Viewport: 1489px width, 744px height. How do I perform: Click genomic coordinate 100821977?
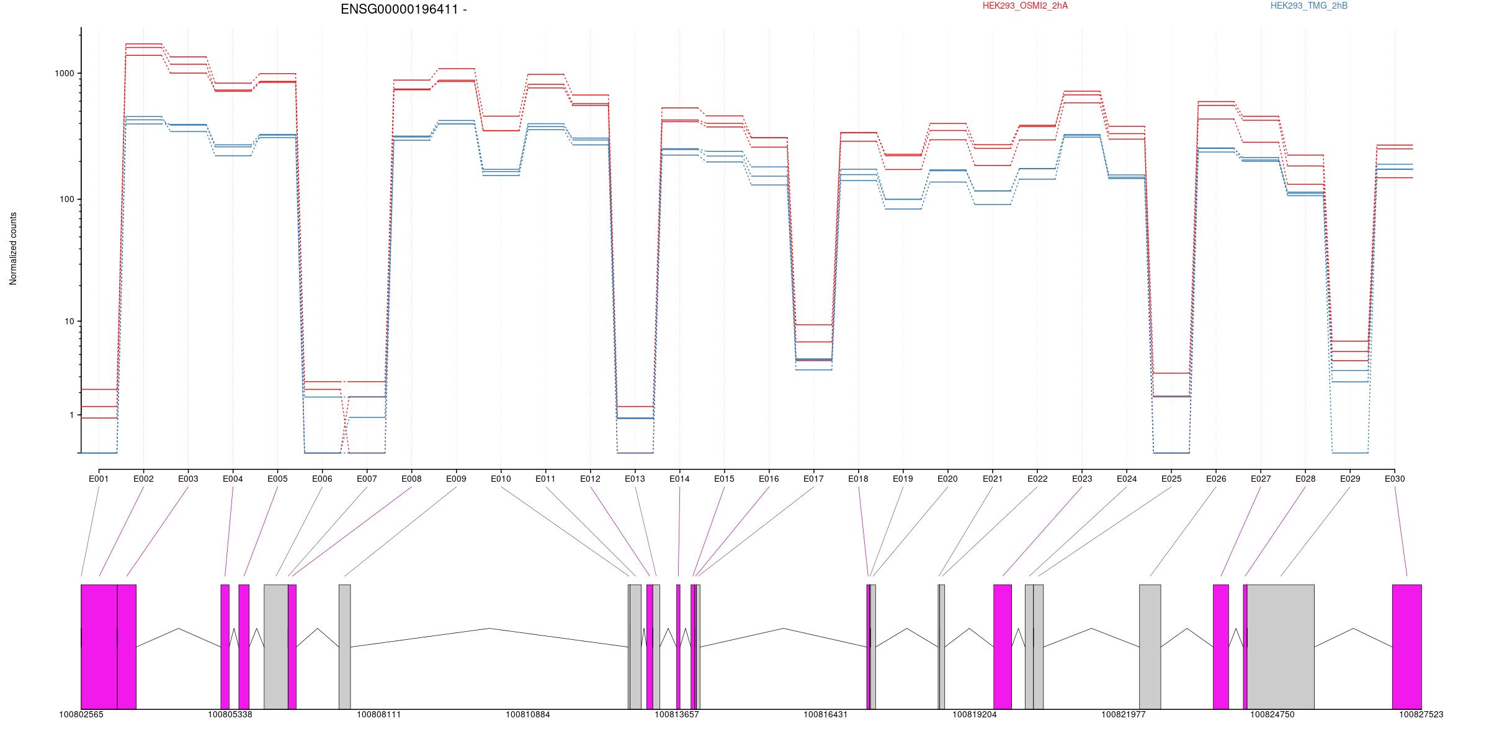click(x=1124, y=714)
